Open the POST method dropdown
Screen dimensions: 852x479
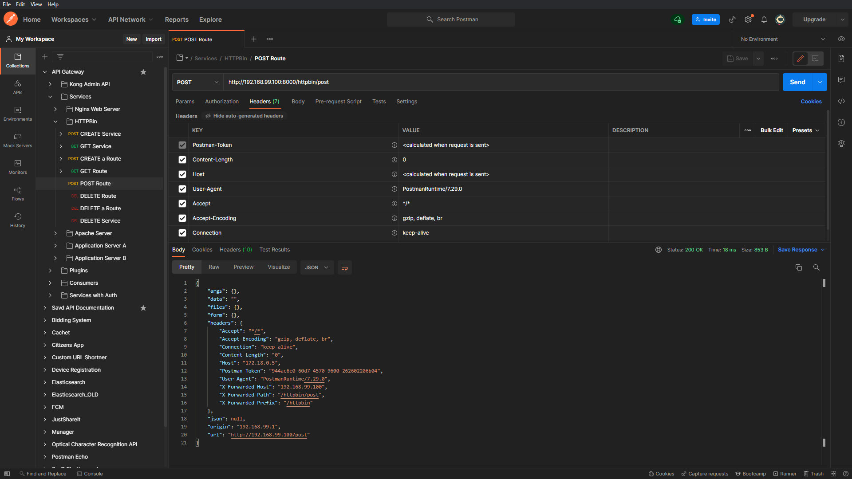197,82
